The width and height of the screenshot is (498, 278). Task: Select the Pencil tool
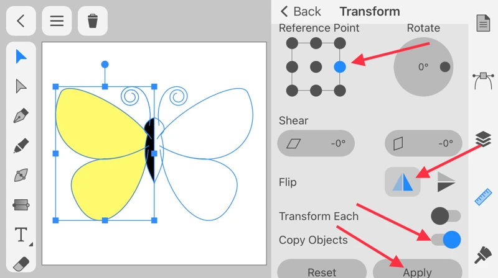tap(21, 146)
